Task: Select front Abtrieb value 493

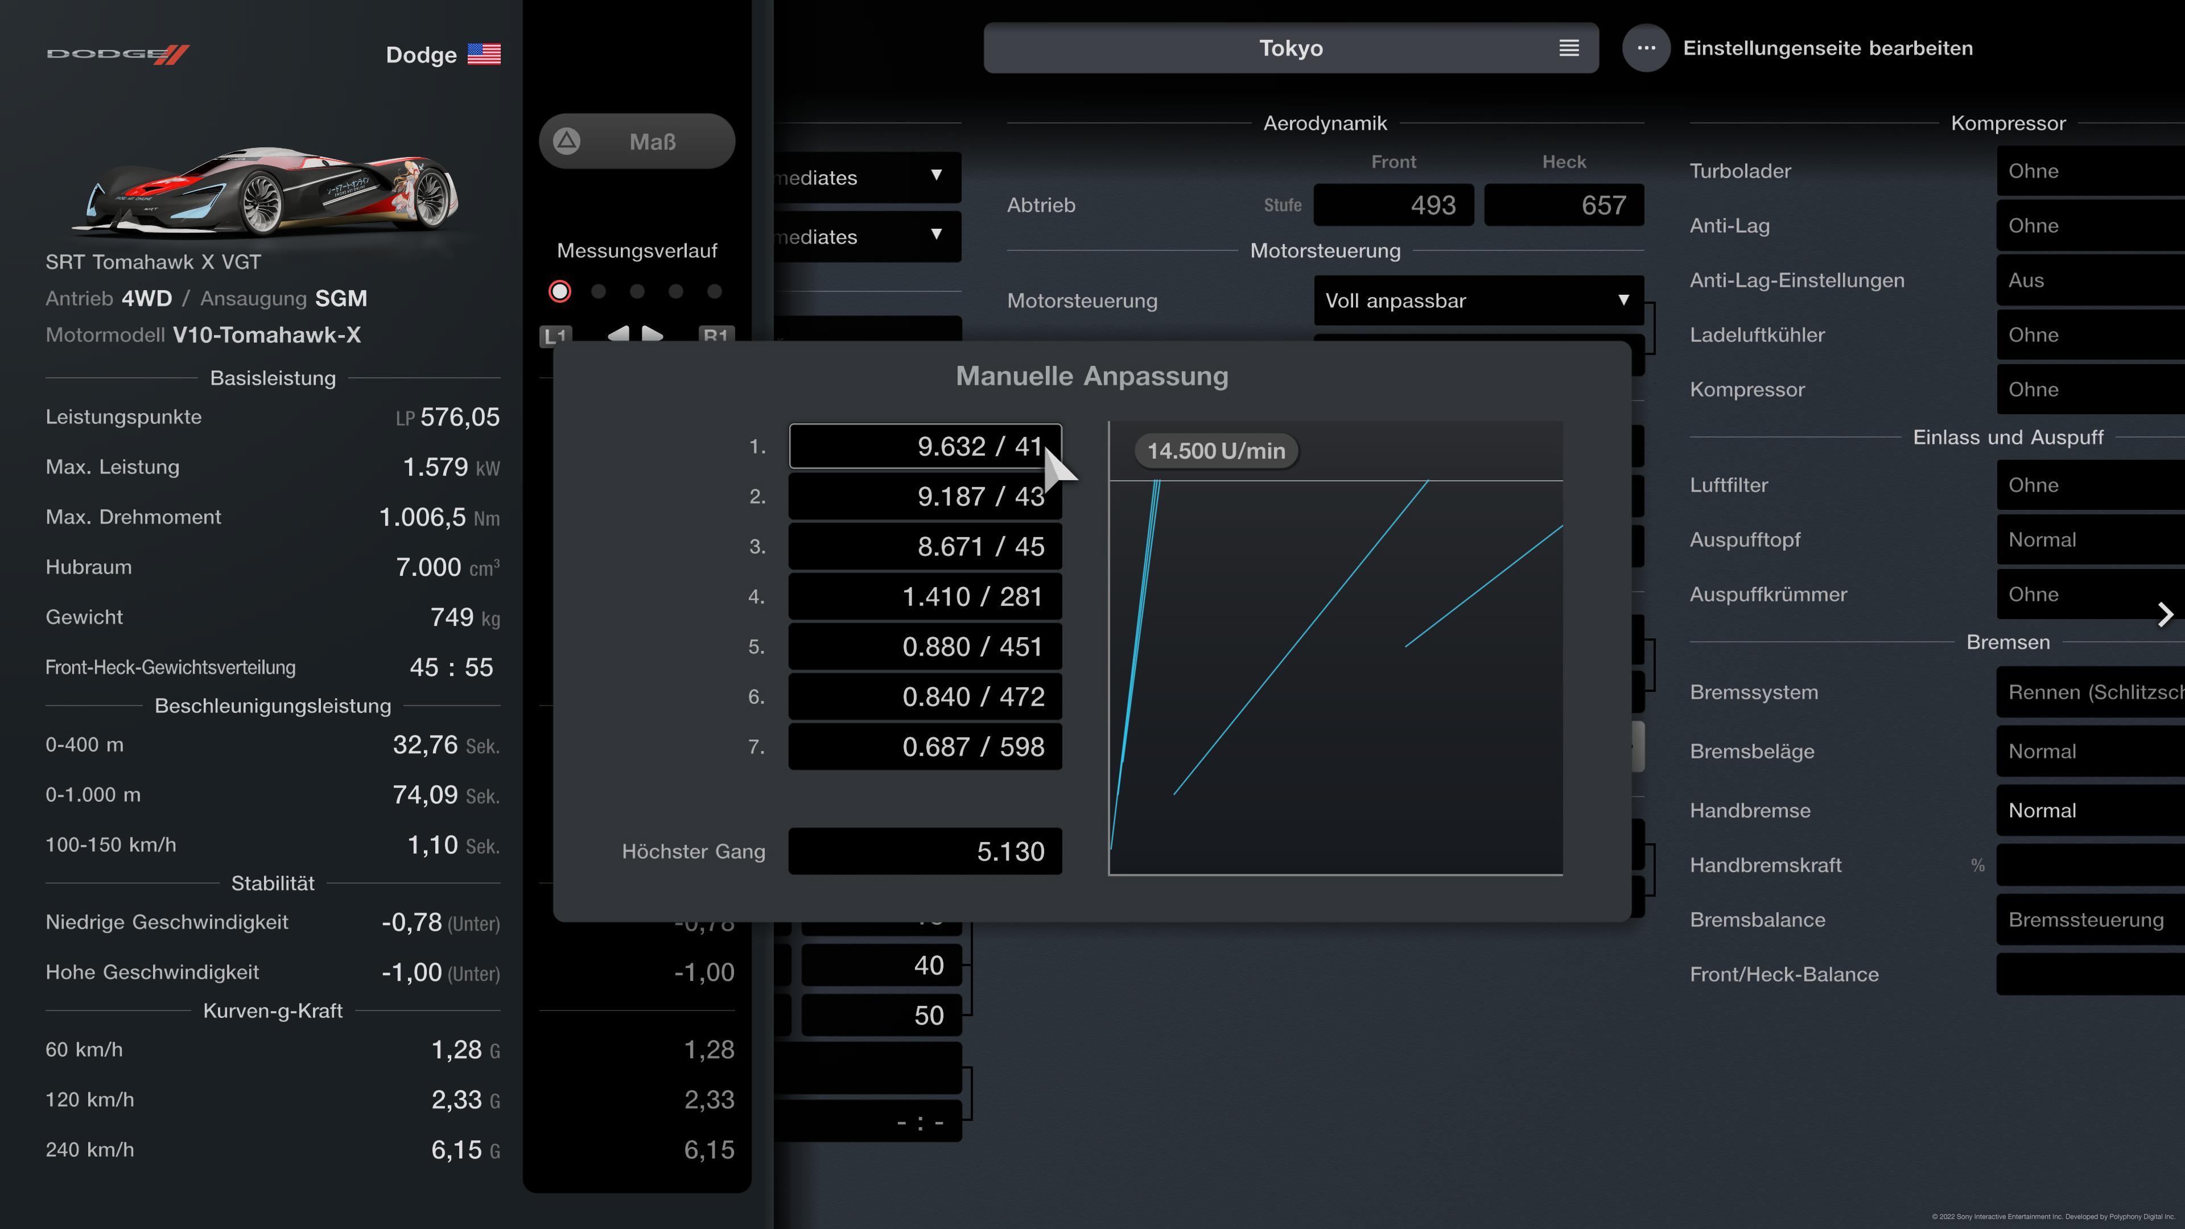Action: [x=1394, y=204]
